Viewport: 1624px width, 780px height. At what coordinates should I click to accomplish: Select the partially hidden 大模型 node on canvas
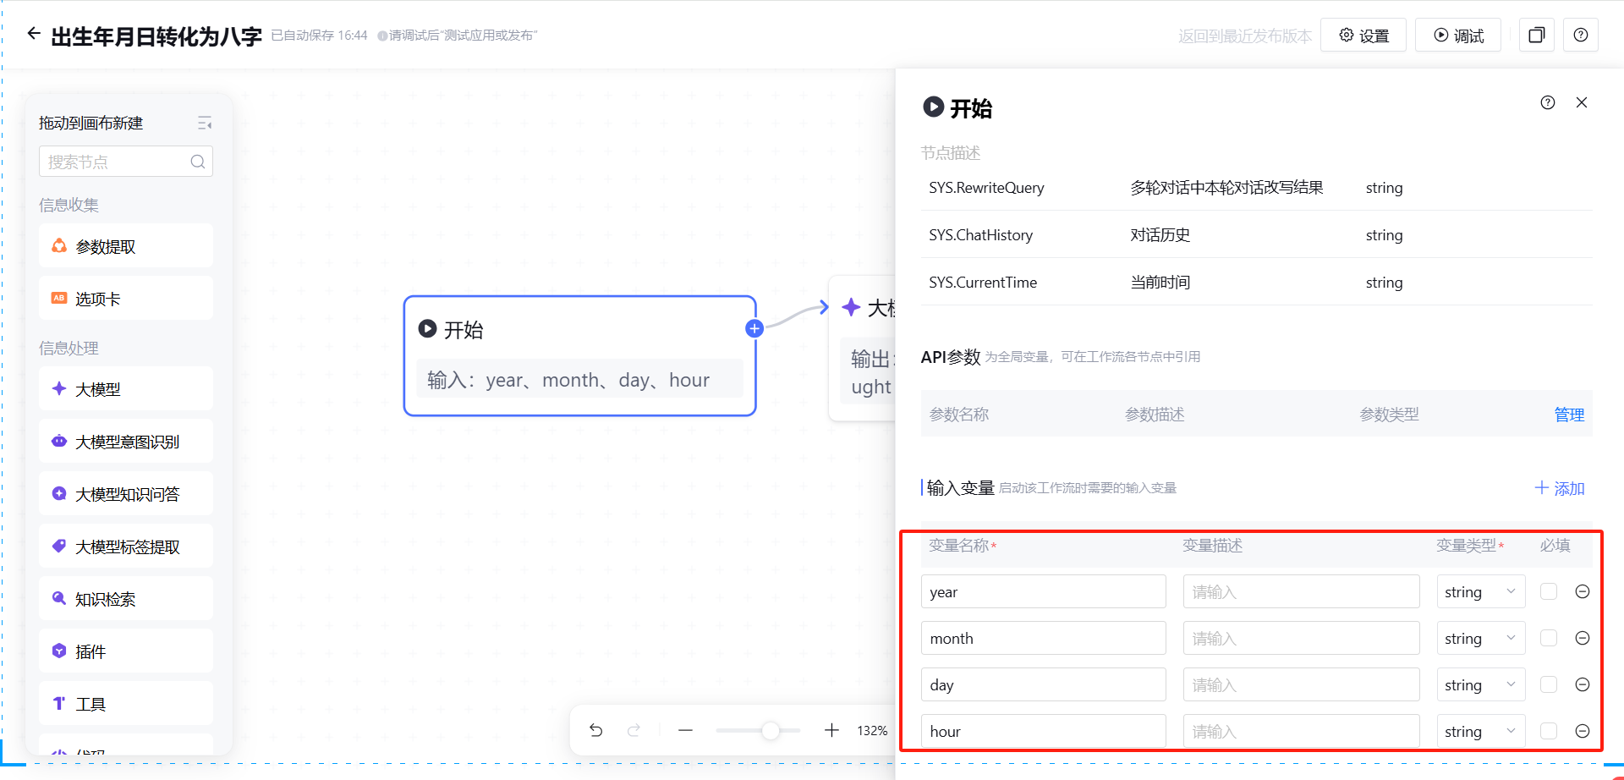click(x=862, y=348)
